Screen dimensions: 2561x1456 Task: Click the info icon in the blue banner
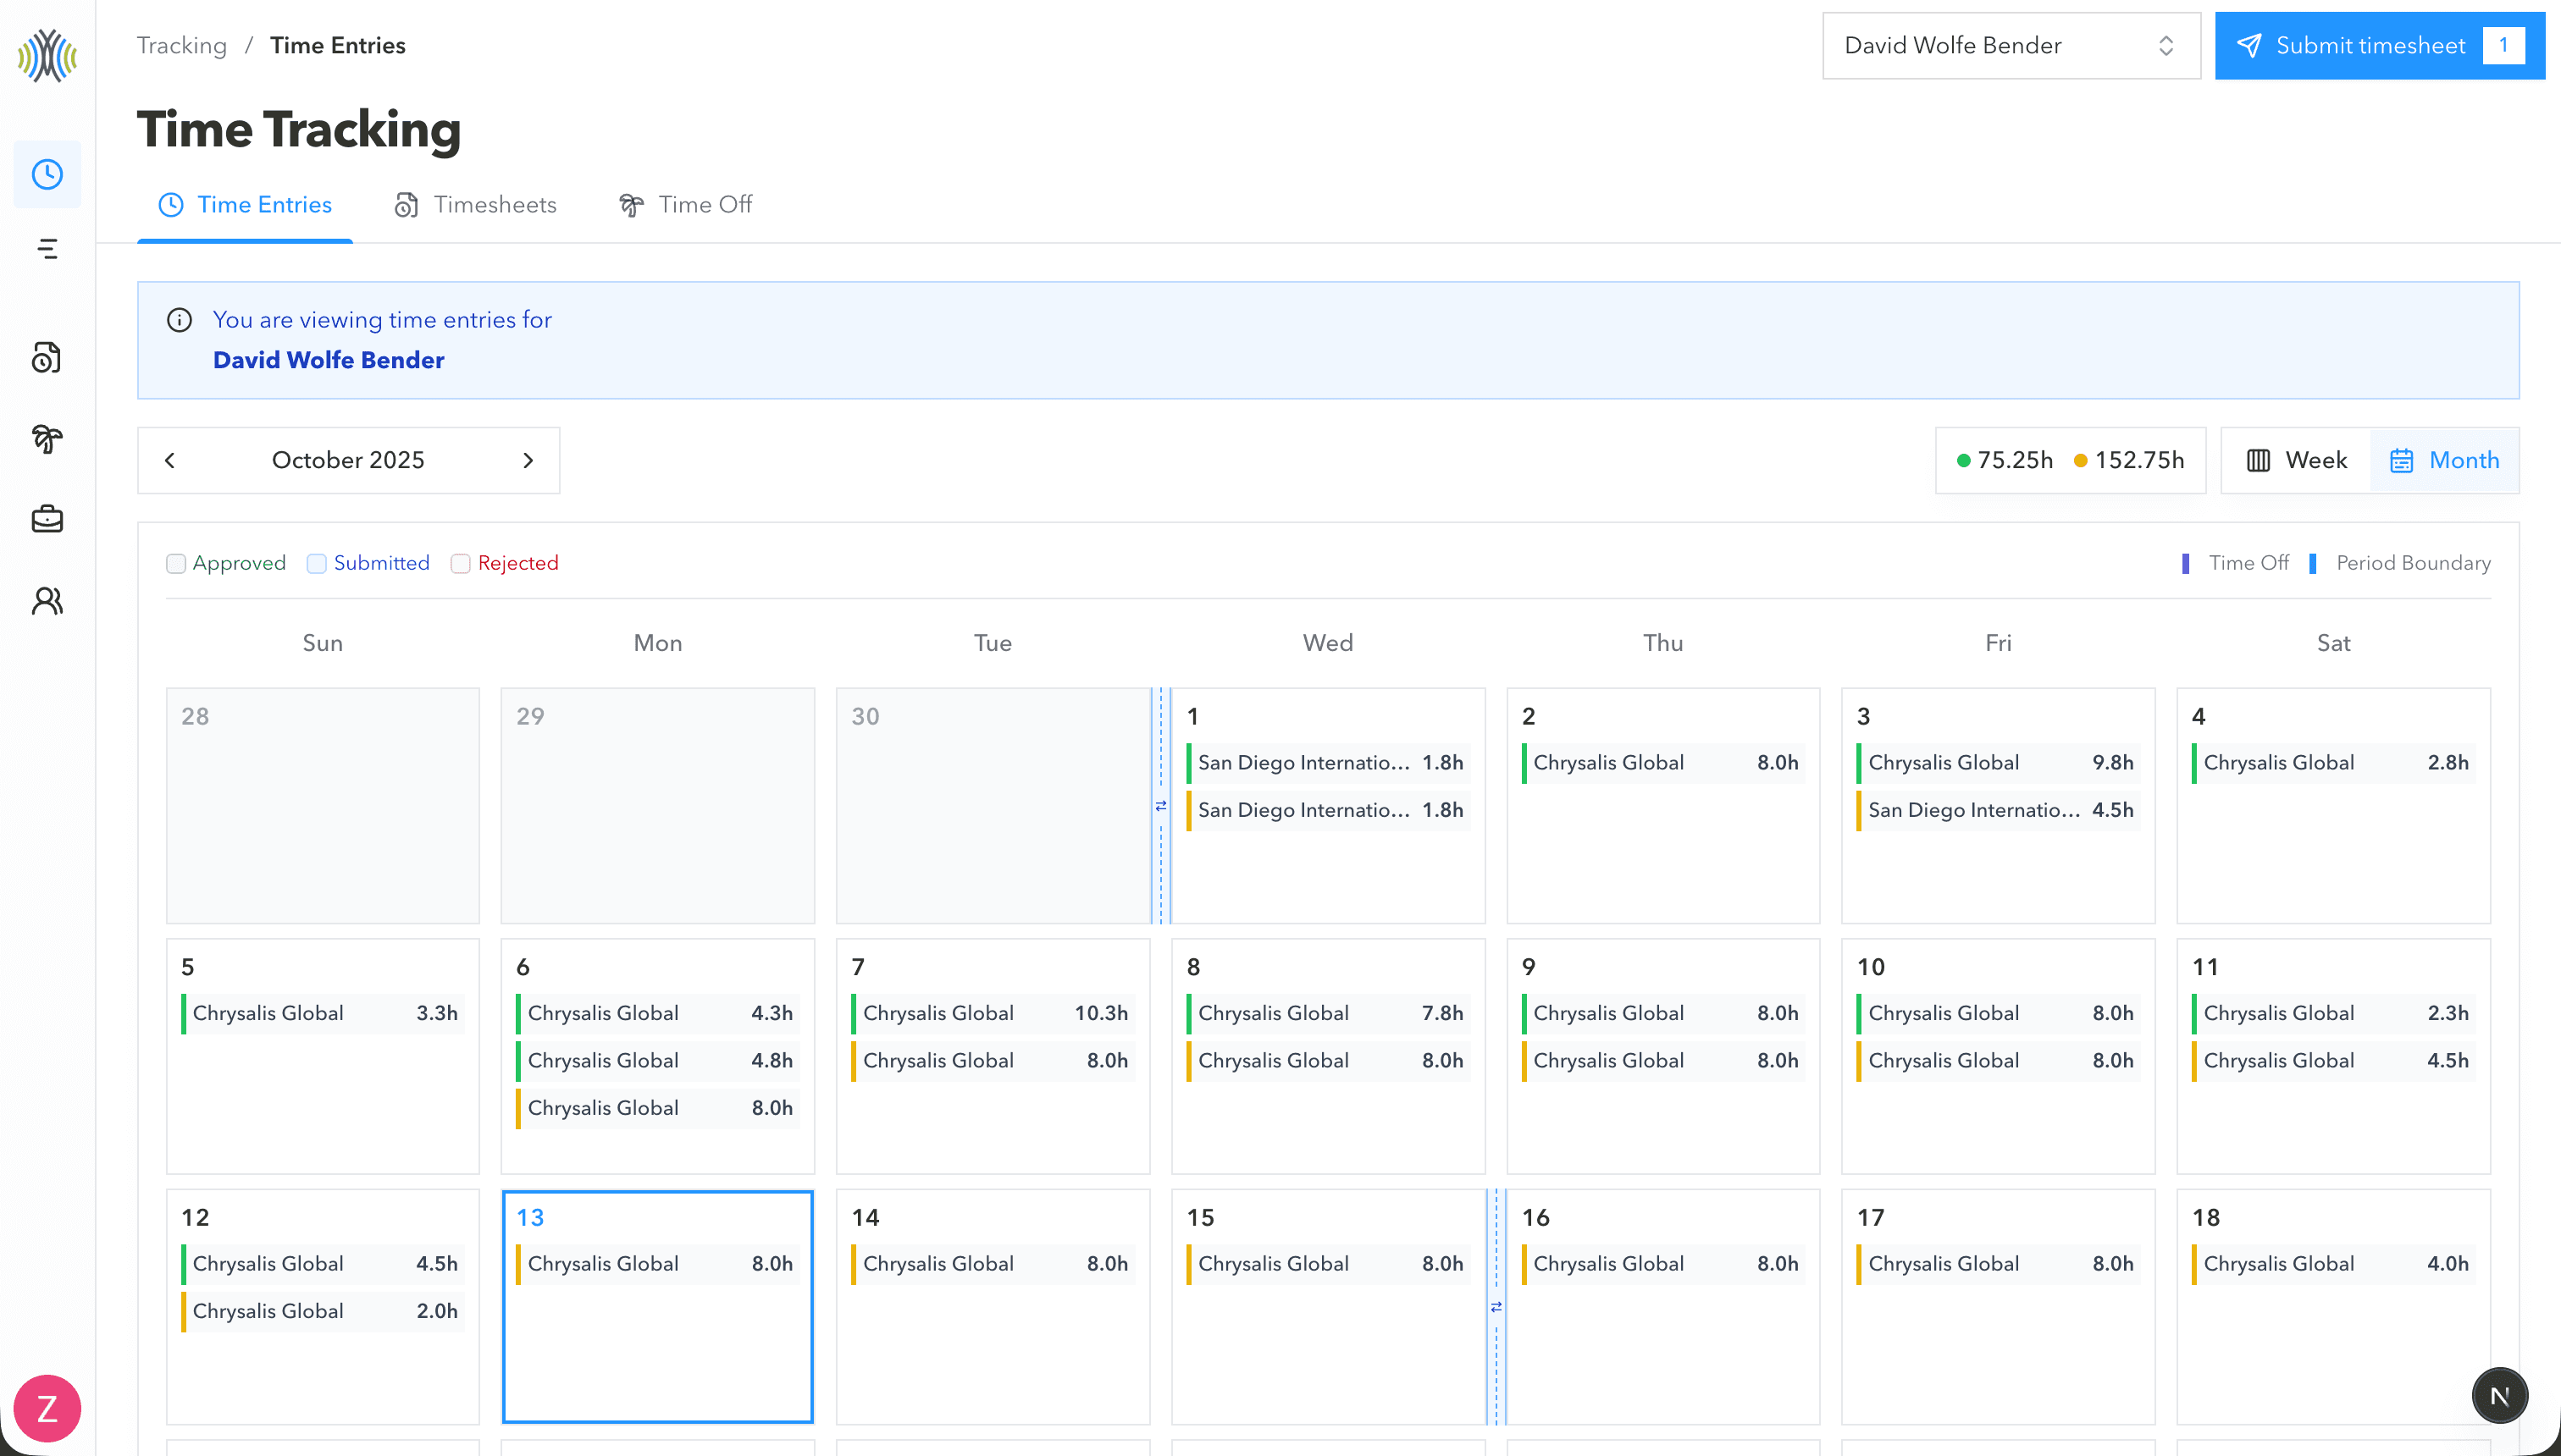[x=179, y=320]
